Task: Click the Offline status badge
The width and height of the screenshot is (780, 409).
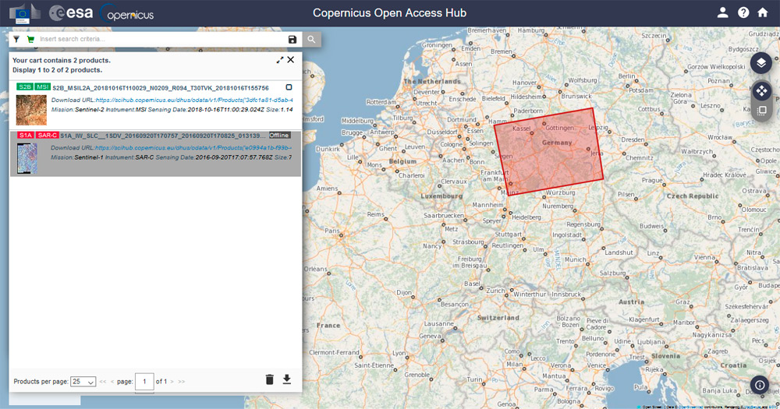Action: [279, 136]
